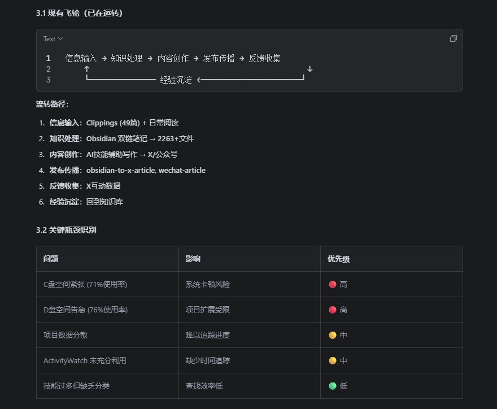The image size is (497, 409).
Task: Click line number 3 in code block
Action: 48,80
